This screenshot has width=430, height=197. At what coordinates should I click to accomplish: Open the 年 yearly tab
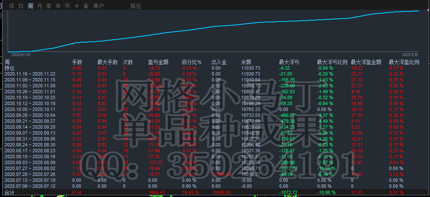coord(58,6)
